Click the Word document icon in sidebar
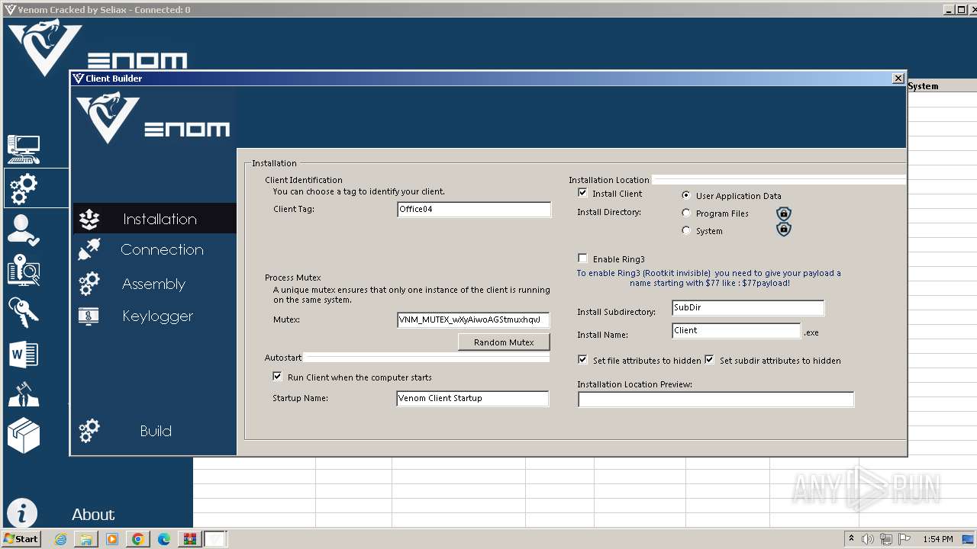This screenshot has width=977, height=549. pos(23,355)
